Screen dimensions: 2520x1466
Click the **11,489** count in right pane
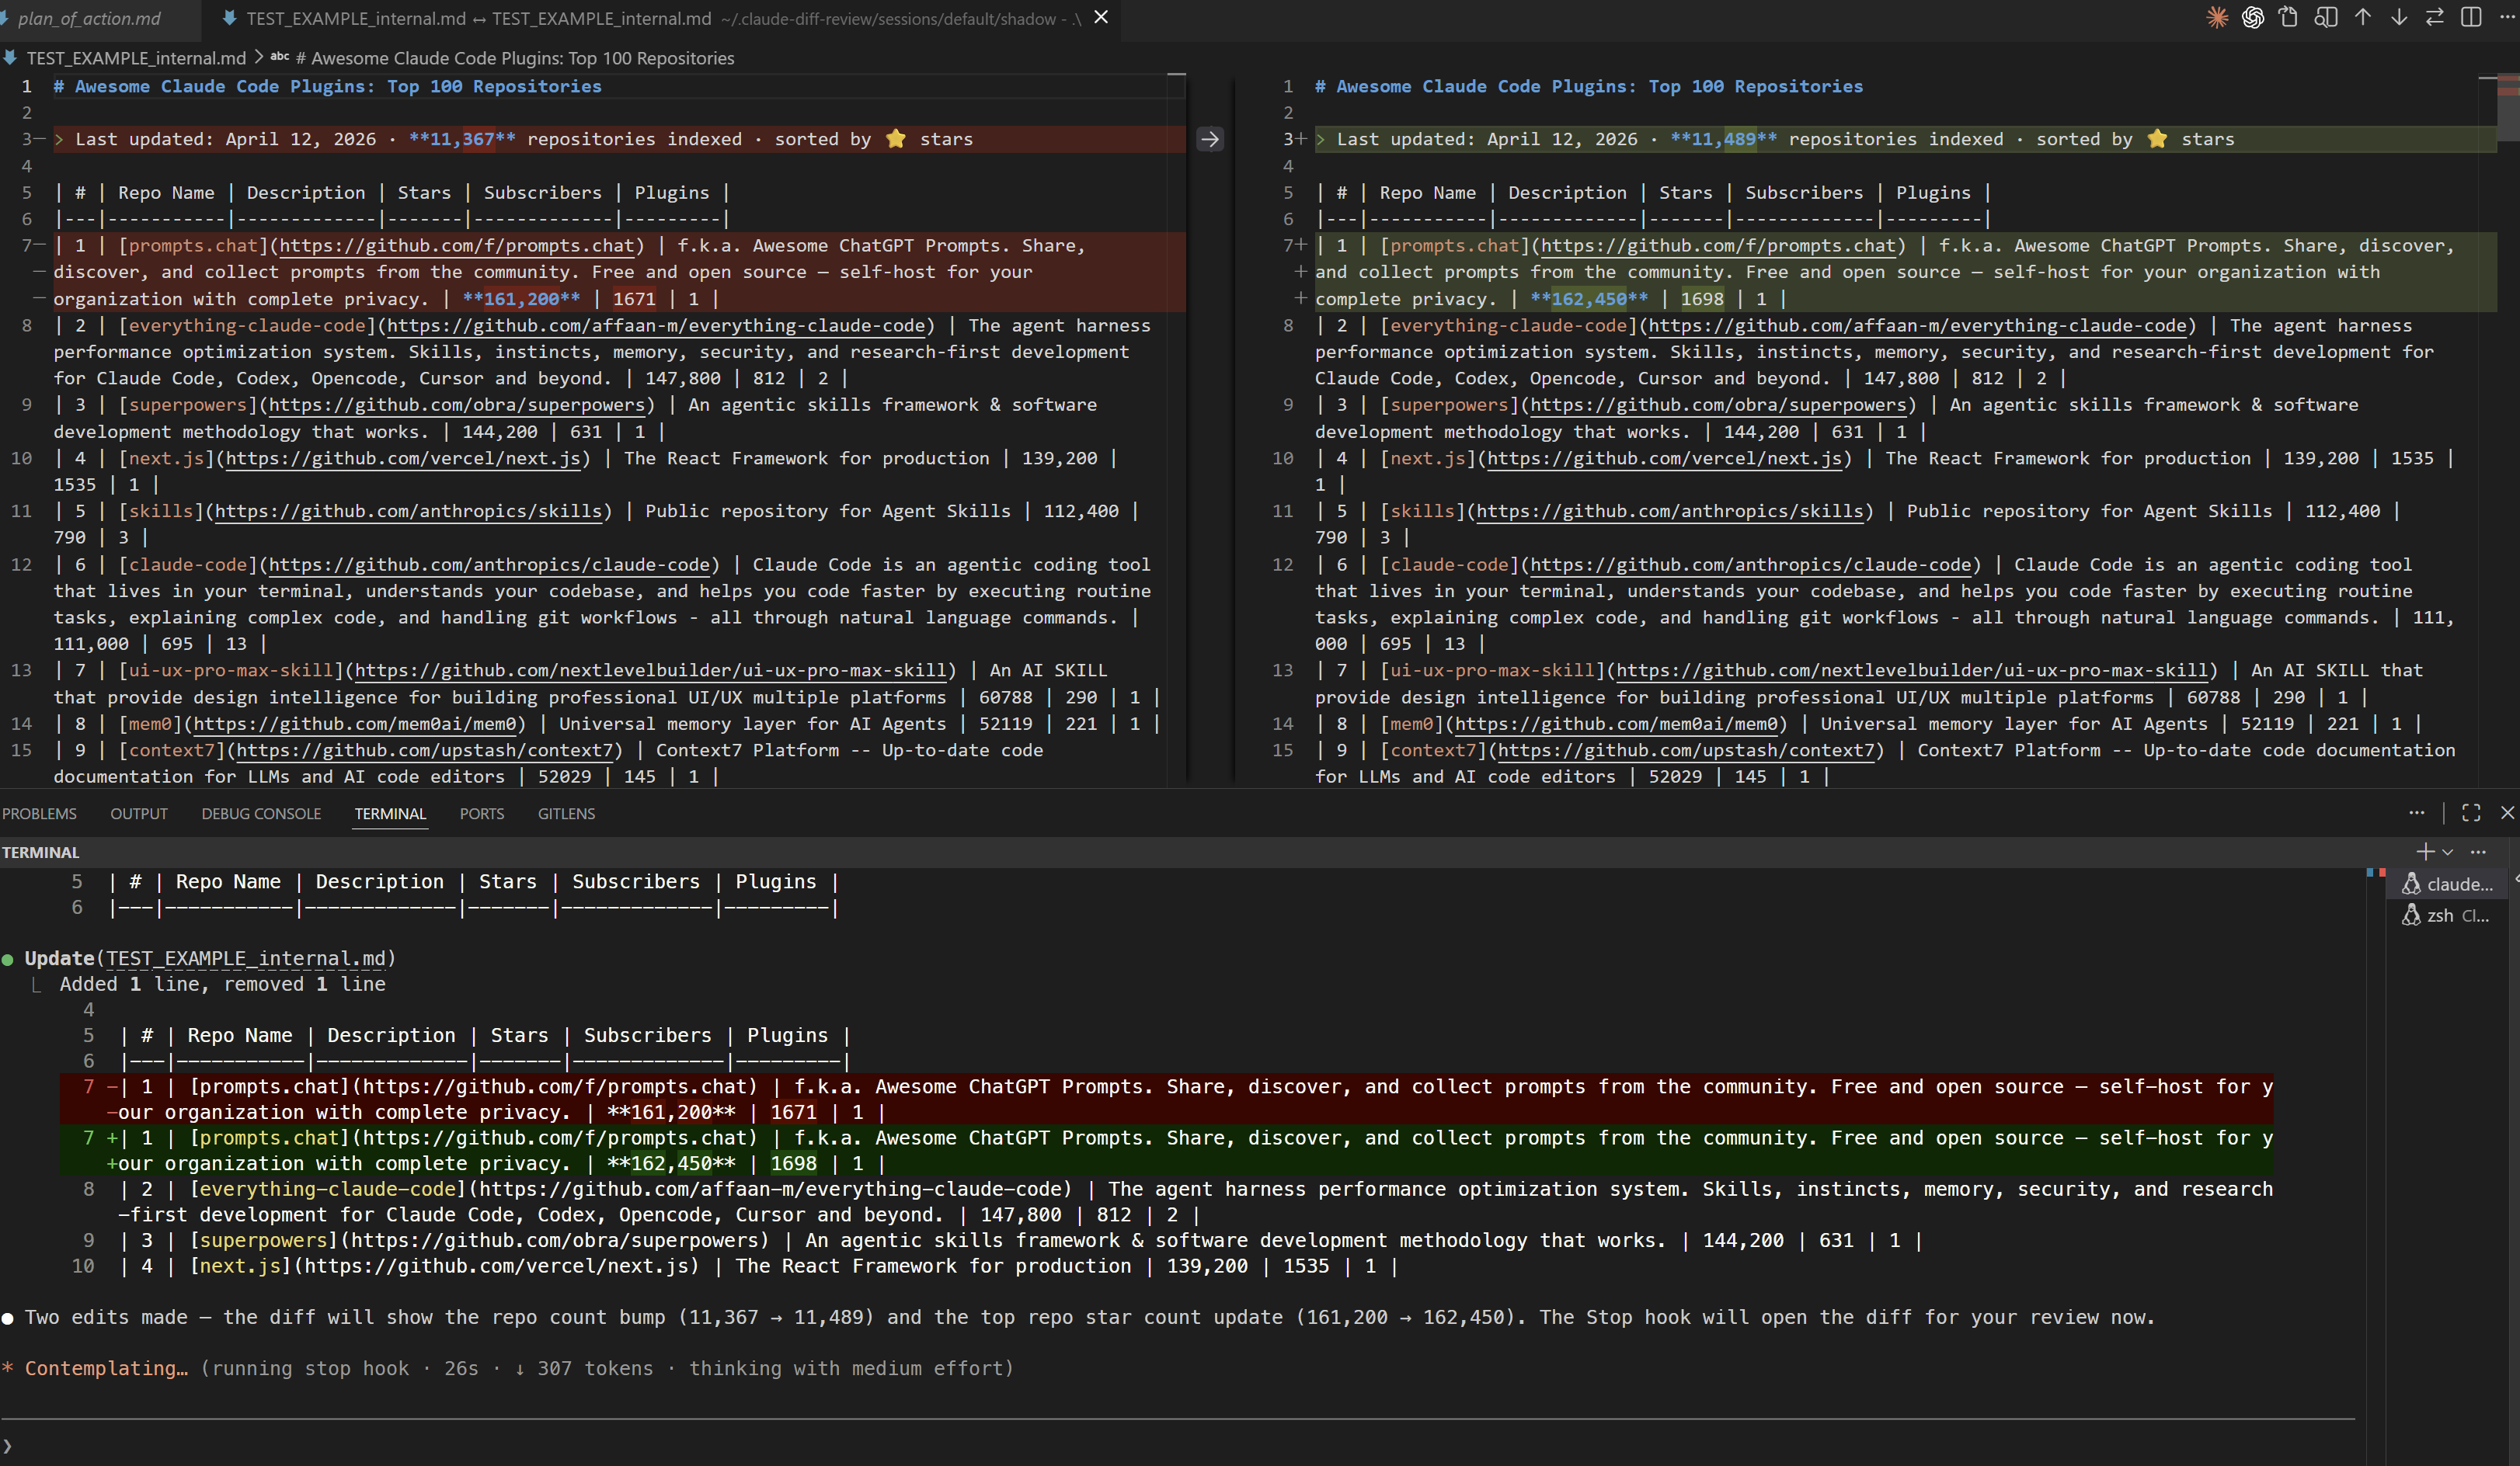[1724, 139]
